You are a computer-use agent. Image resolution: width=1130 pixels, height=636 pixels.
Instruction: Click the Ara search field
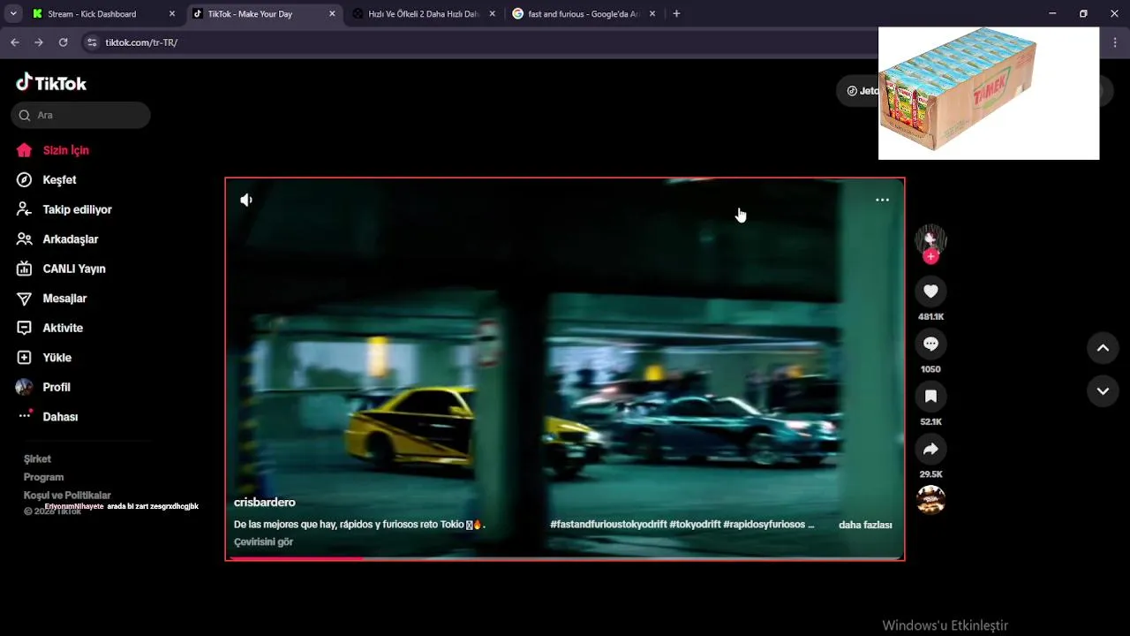(x=81, y=115)
